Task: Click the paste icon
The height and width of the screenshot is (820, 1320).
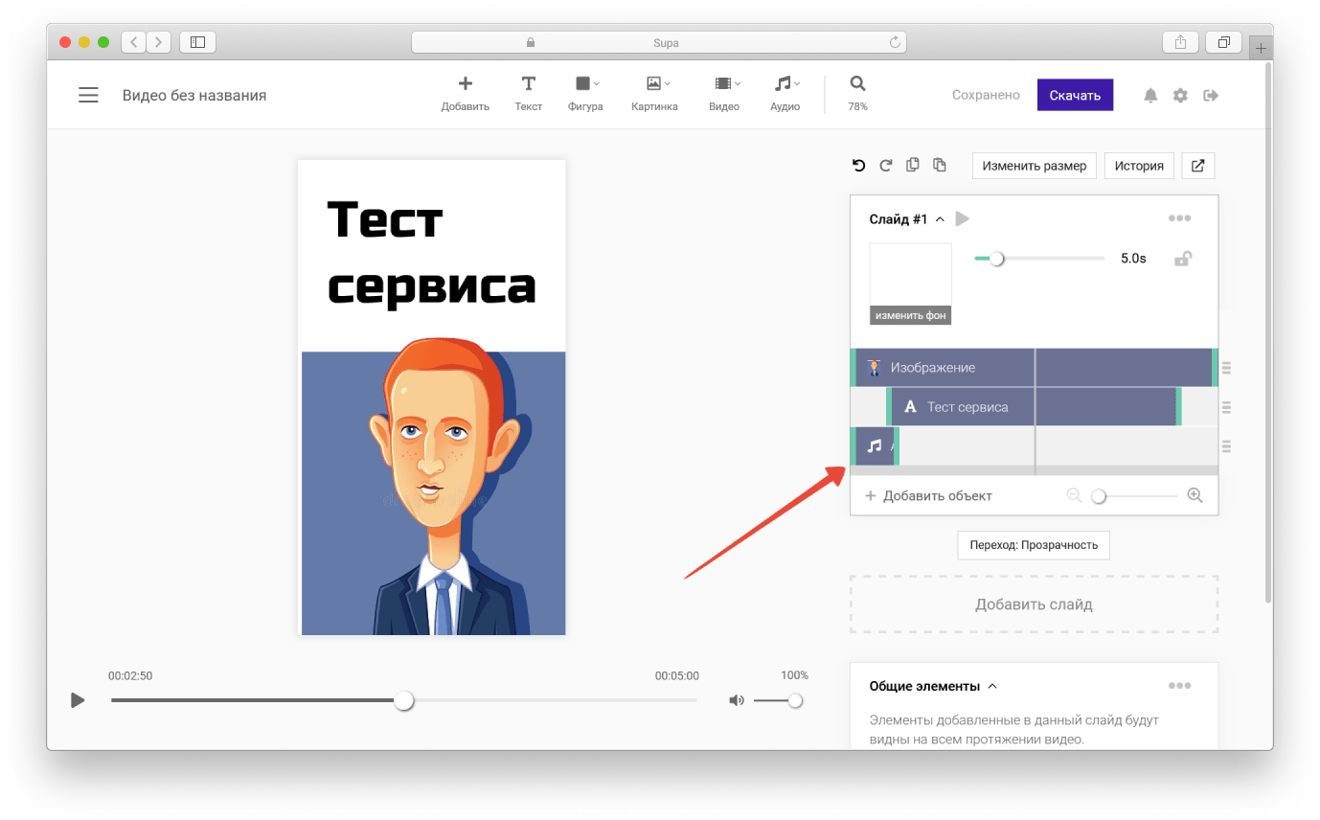Action: pyautogui.click(x=940, y=165)
